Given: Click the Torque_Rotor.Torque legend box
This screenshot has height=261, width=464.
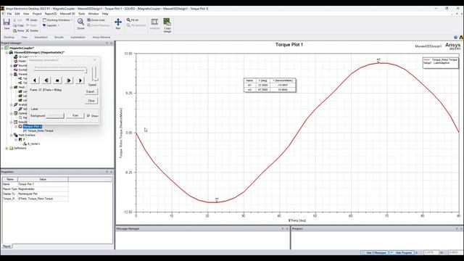Looking at the screenshot, I should click(x=441, y=62).
